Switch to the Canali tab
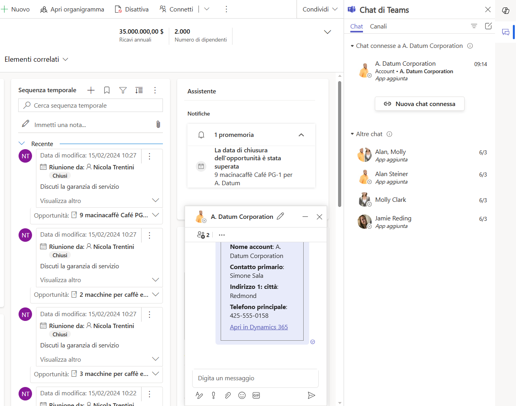 (x=378, y=26)
